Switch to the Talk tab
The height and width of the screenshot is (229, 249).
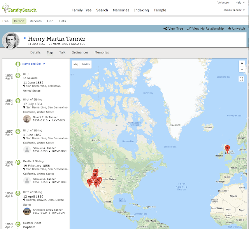click(x=62, y=52)
